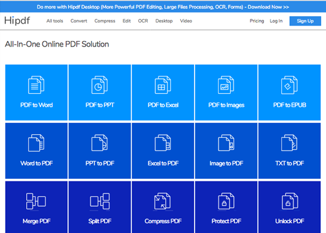Click the 'PDF to EPUB' label
Image resolution: width=326 pixels, height=233 pixels.
(290, 105)
